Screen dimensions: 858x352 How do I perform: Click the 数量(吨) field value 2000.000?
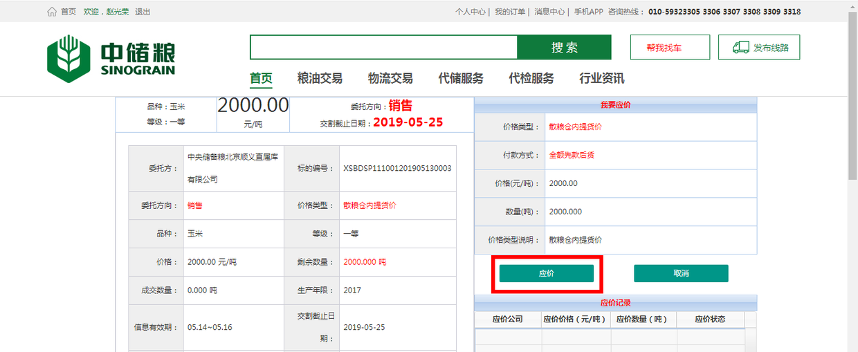coord(565,212)
